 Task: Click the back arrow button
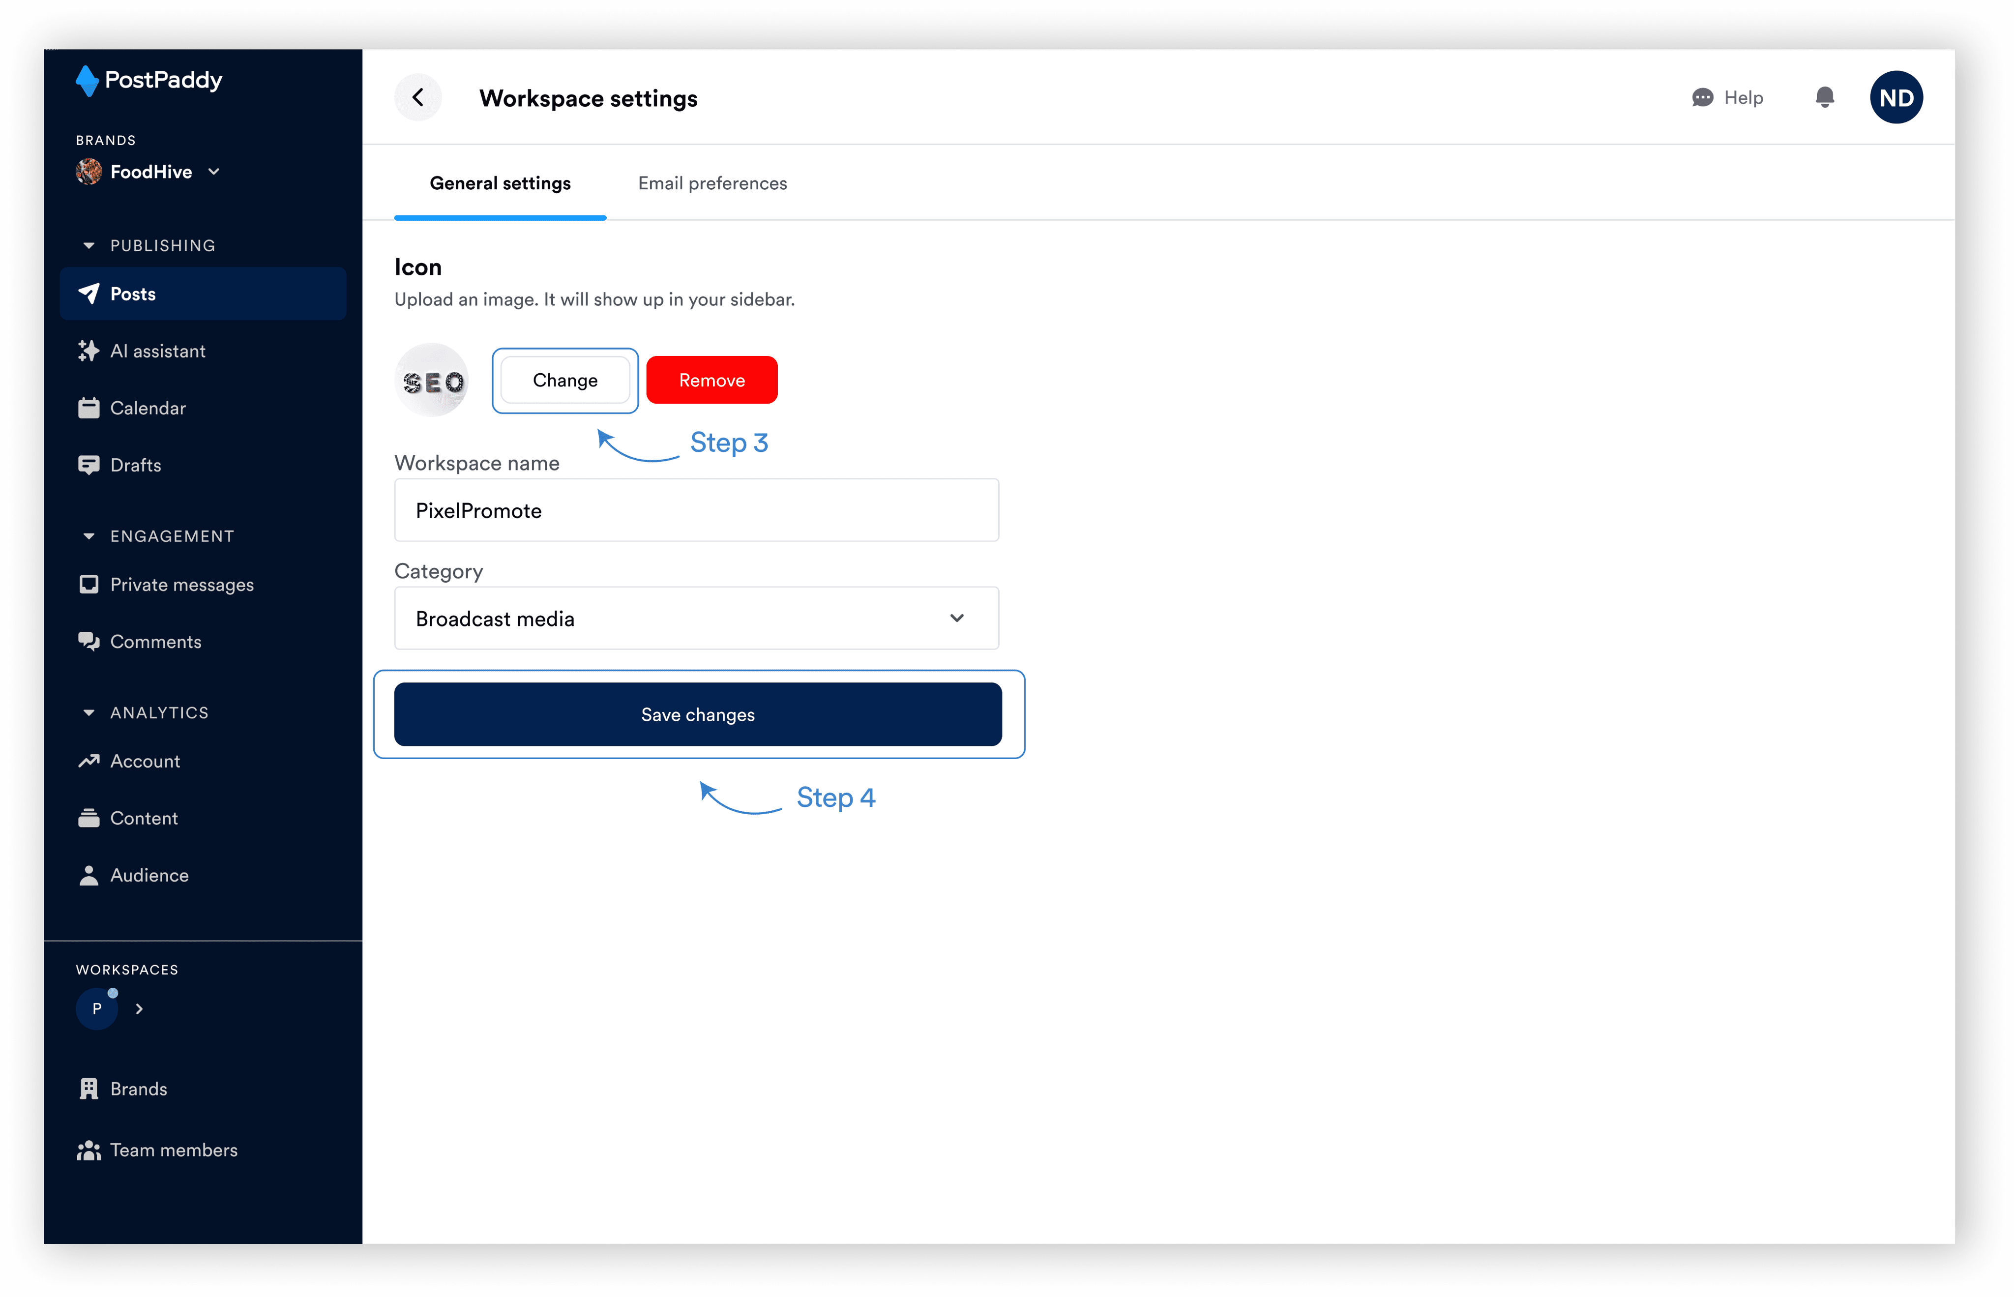click(418, 98)
